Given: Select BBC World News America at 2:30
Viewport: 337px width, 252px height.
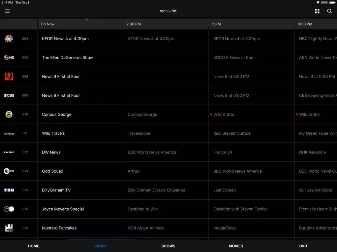Looking at the screenshot, I should coord(166,152).
